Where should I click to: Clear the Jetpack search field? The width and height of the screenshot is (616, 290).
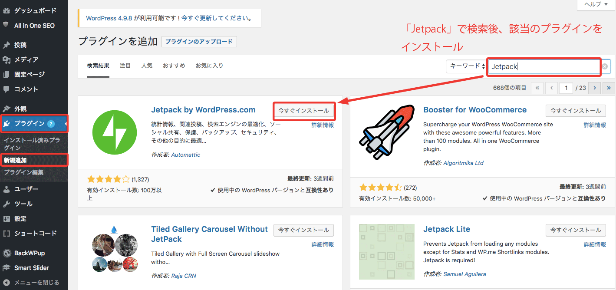pyautogui.click(x=605, y=66)
